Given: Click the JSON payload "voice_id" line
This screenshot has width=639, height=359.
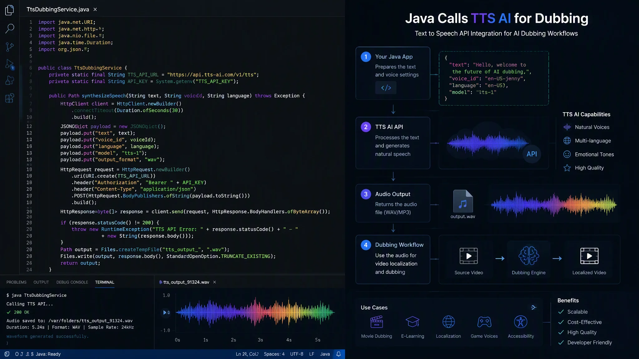Looking at the screenshot, I should [x=487, y=79].
